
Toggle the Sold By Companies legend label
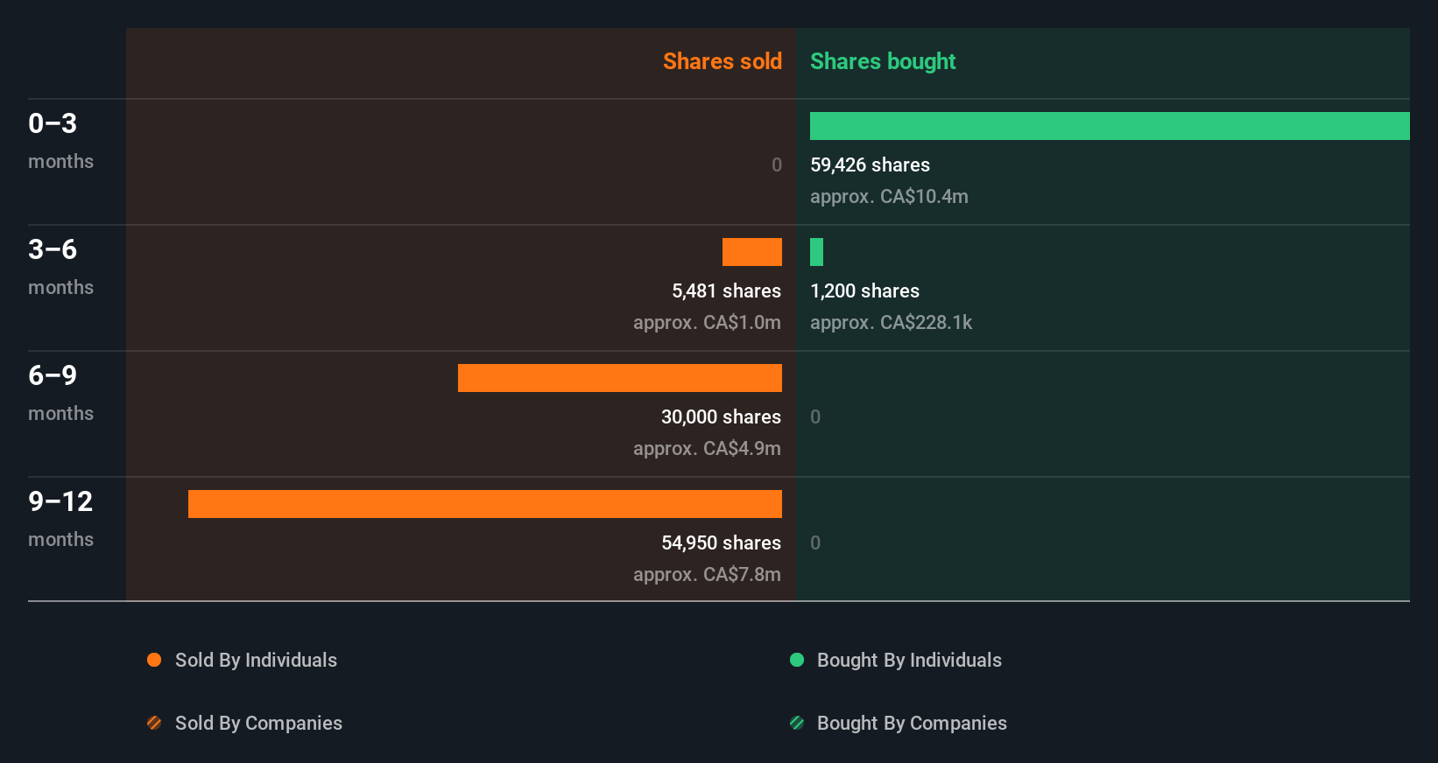coord(258,723)
